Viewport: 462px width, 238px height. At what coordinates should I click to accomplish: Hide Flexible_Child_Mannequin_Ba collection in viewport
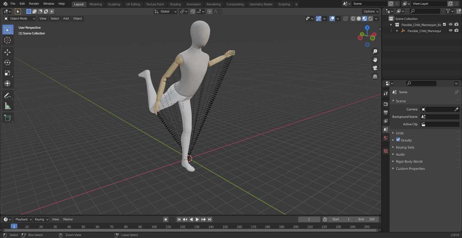[x=451, y=24]
